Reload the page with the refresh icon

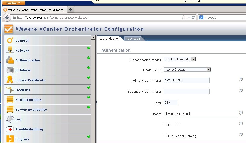pyautogui.click(x=193, y=17)
